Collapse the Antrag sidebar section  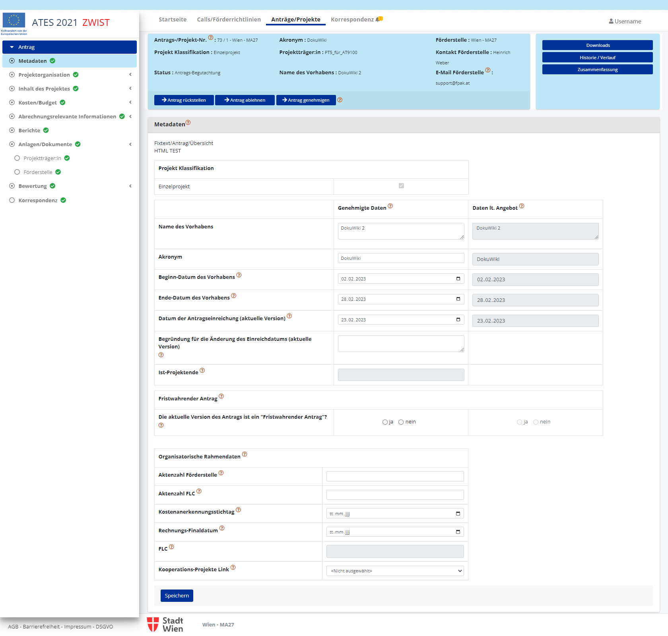point(12,47)
